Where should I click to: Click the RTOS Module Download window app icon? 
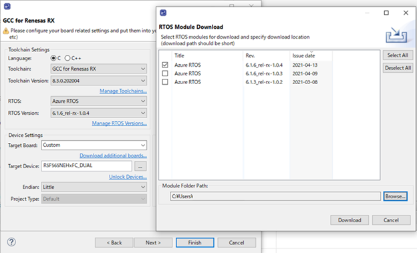coord(163,13)
